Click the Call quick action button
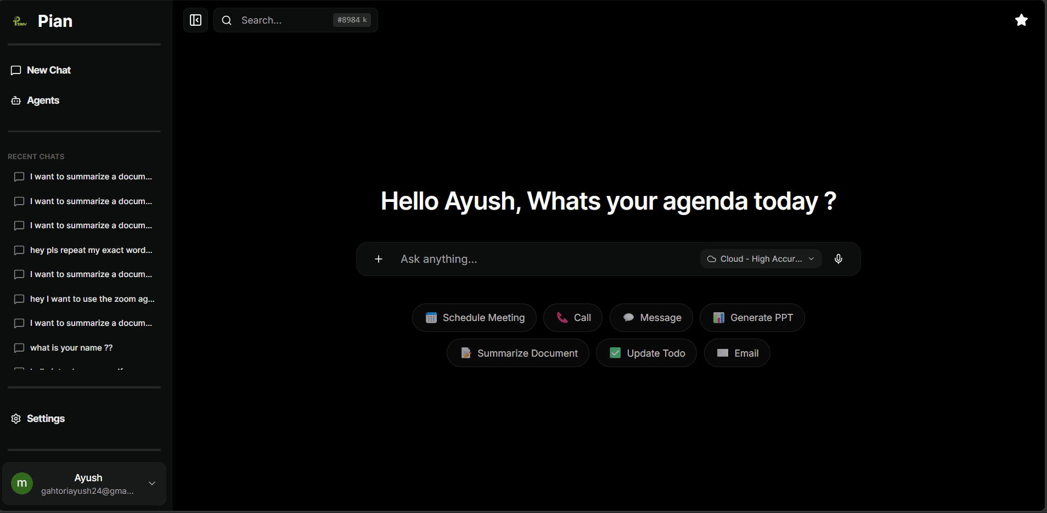This screenshot has width=1047, height=513. [573, 318]
